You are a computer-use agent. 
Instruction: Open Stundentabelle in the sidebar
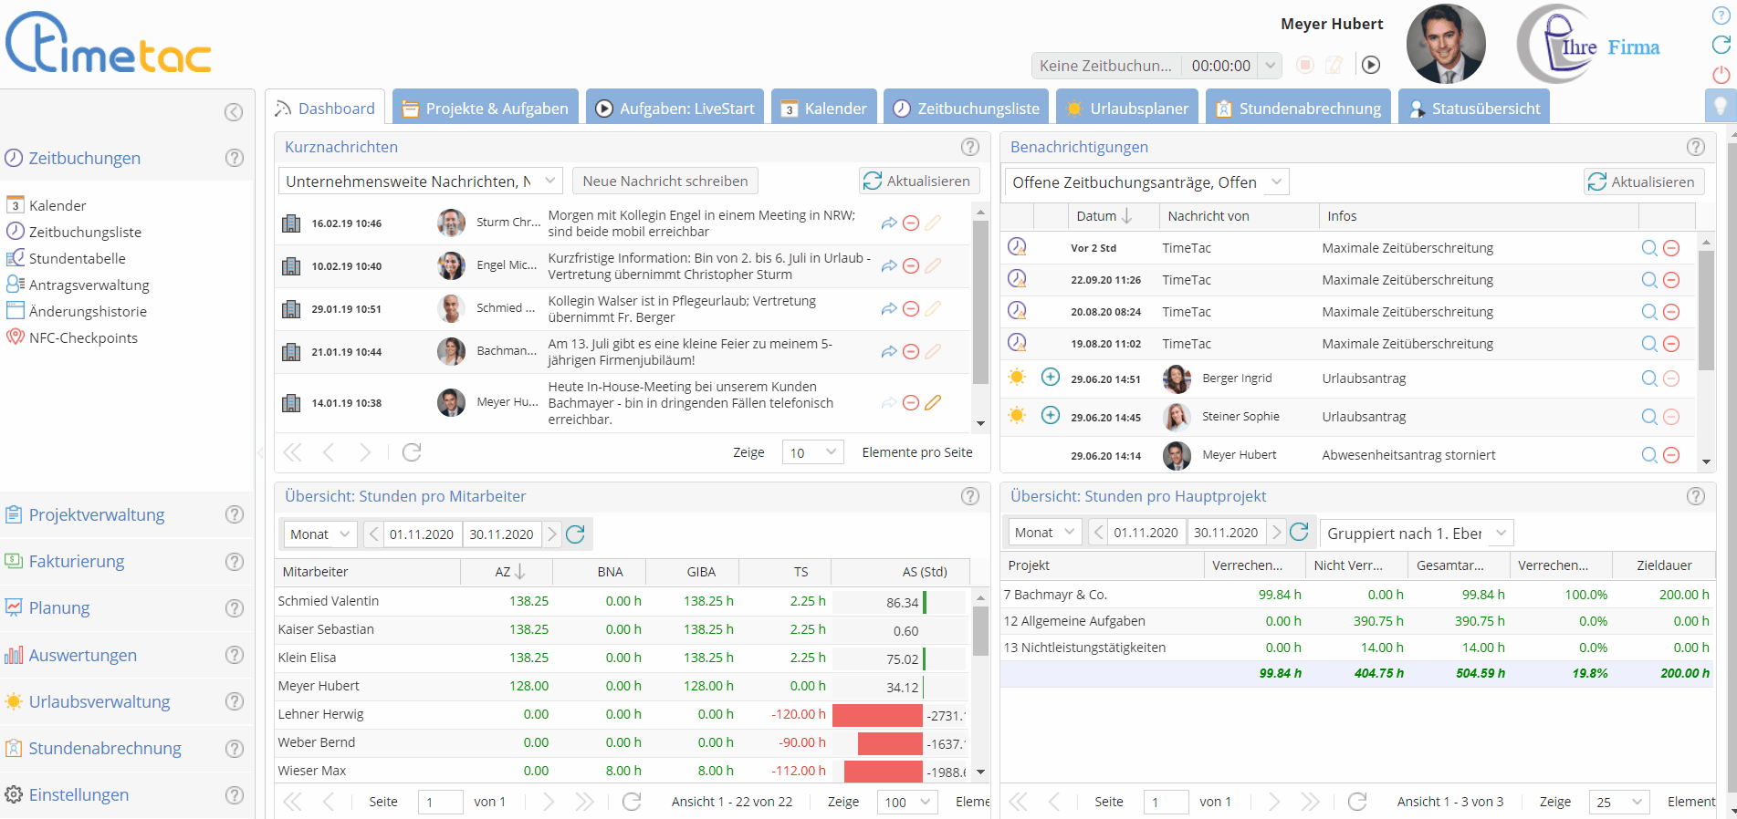click(78, 259)
